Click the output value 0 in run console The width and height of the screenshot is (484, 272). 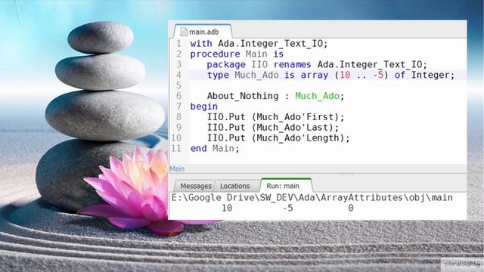click(x=351, y=208)
